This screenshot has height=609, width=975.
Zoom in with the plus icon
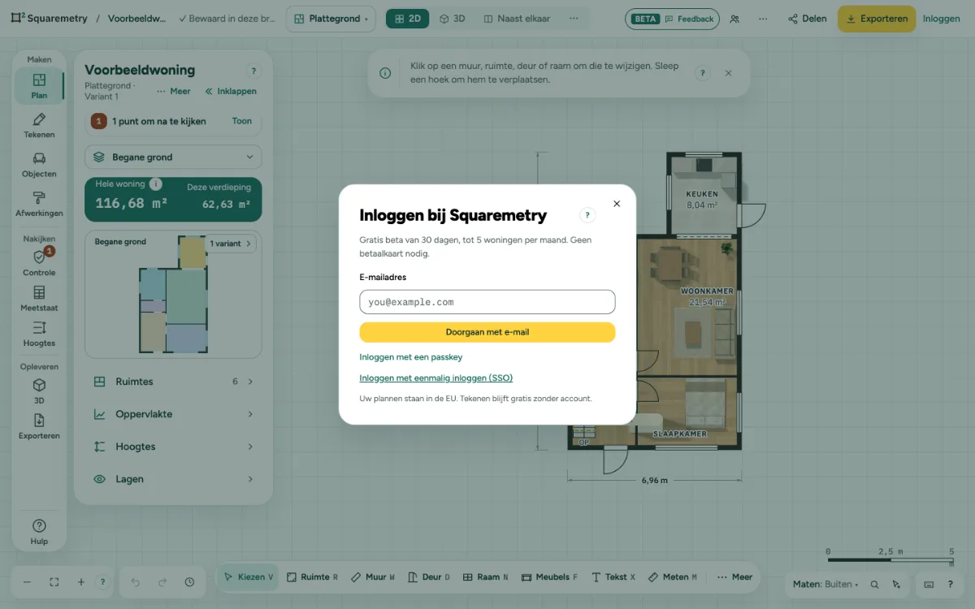coord(81,582)
